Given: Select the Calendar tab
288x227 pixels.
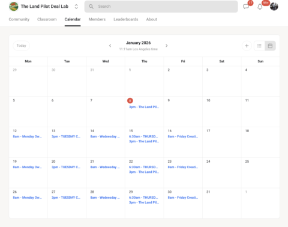Looking at the screenshot, I should coord(73,19).
